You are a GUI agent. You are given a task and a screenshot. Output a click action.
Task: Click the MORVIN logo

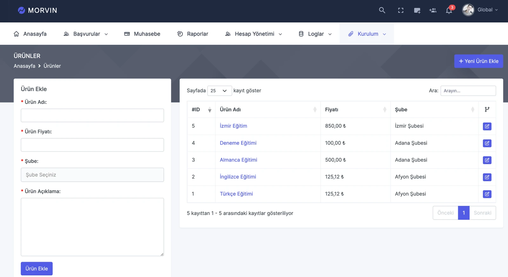tap(37, 10)
